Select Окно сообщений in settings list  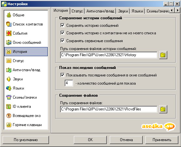tap(26, 42)
